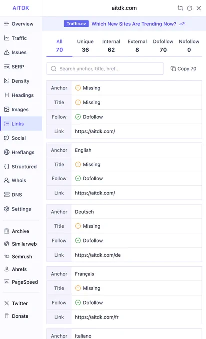Click the English card's https://aitdk.com/ link
Image resolution: width=206 pixels, height=339 pixels.
tap(95, 193)
